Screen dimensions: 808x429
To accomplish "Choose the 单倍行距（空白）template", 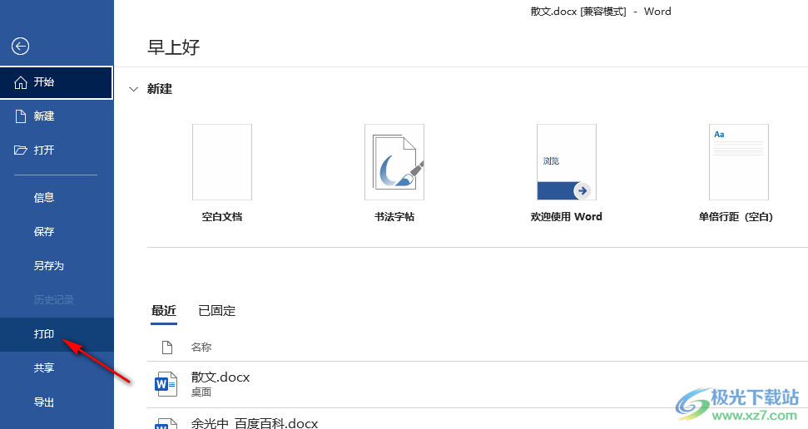I will (x=738, y=162).
